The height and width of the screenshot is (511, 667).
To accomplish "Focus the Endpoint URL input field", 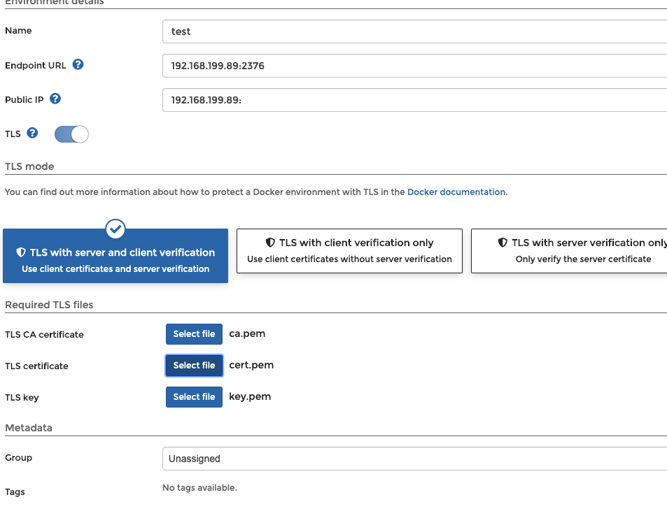I will click(x=413, y=66).
